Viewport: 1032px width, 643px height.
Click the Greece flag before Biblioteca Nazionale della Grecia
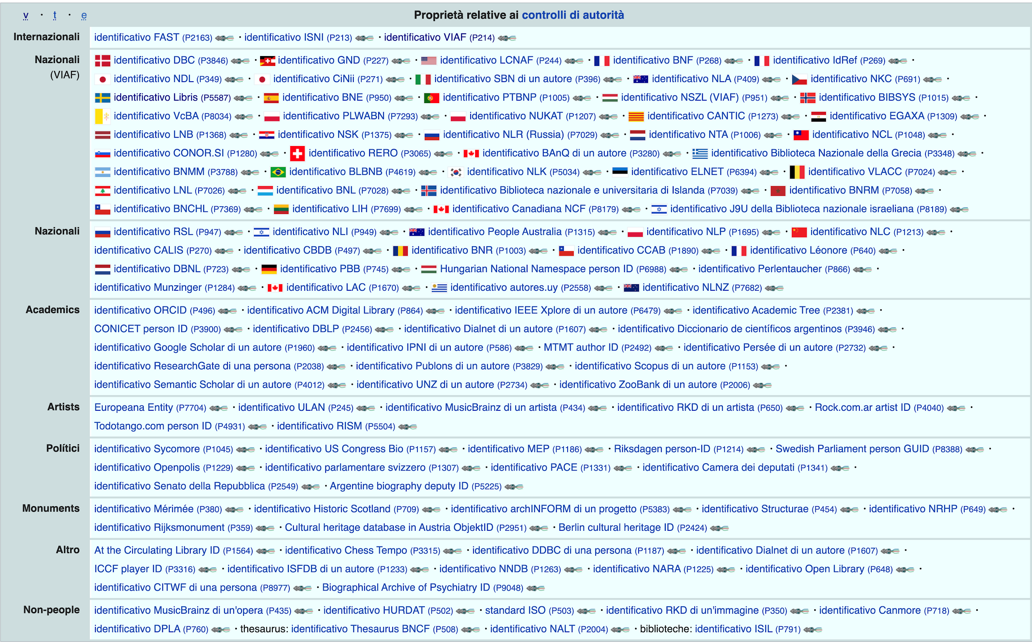click(700, 153)
